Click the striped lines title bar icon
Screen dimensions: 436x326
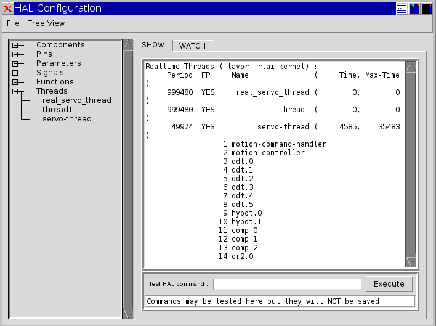[x=402, y=9]
